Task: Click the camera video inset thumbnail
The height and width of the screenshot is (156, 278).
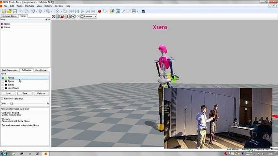Action: click(x=218, y=118)
